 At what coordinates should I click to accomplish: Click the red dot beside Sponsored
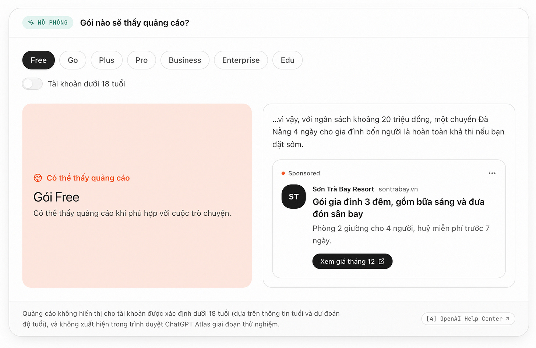[283, 173]
